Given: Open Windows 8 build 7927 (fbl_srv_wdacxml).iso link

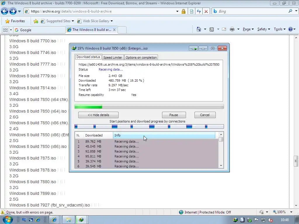Looking at the screenshot, I should point(50,205).
